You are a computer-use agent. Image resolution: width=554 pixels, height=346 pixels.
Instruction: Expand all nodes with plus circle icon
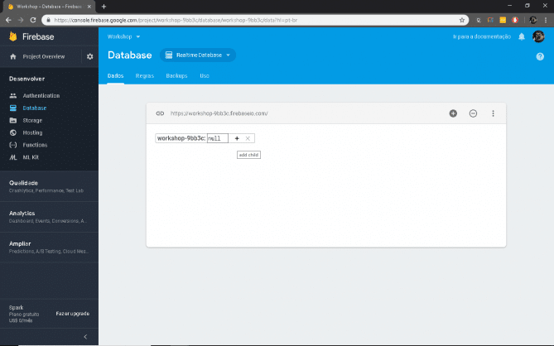[x=453, y=113]
